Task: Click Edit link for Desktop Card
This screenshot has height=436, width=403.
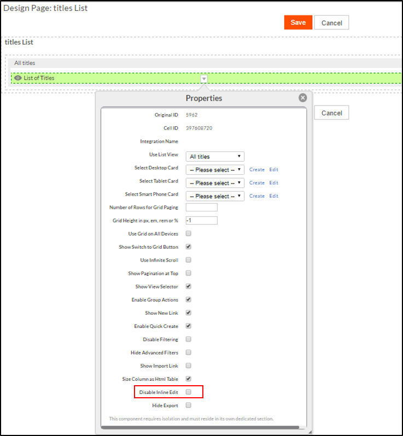Action: (273, 169)
